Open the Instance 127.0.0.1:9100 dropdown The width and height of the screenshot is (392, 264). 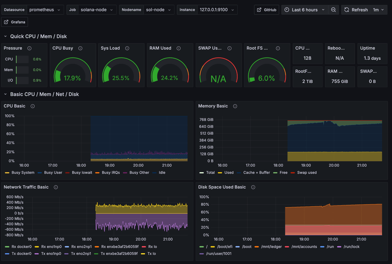point(217,10)
